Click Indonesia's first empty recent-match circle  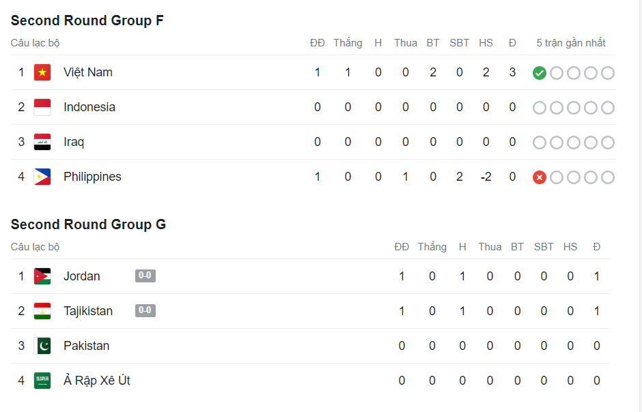(x=540, y=108)
